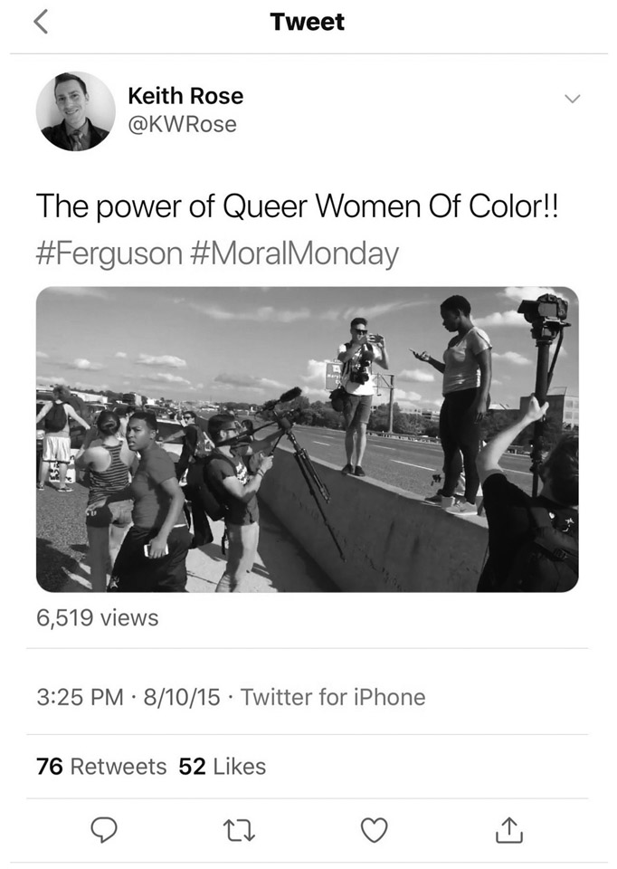This screenshot has height=869, width=617.
Task: Click the 8/10/15 date
Action: click(x=182, y=697)
